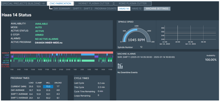Select the Haas 14 sub-tab

coord(124,8)
